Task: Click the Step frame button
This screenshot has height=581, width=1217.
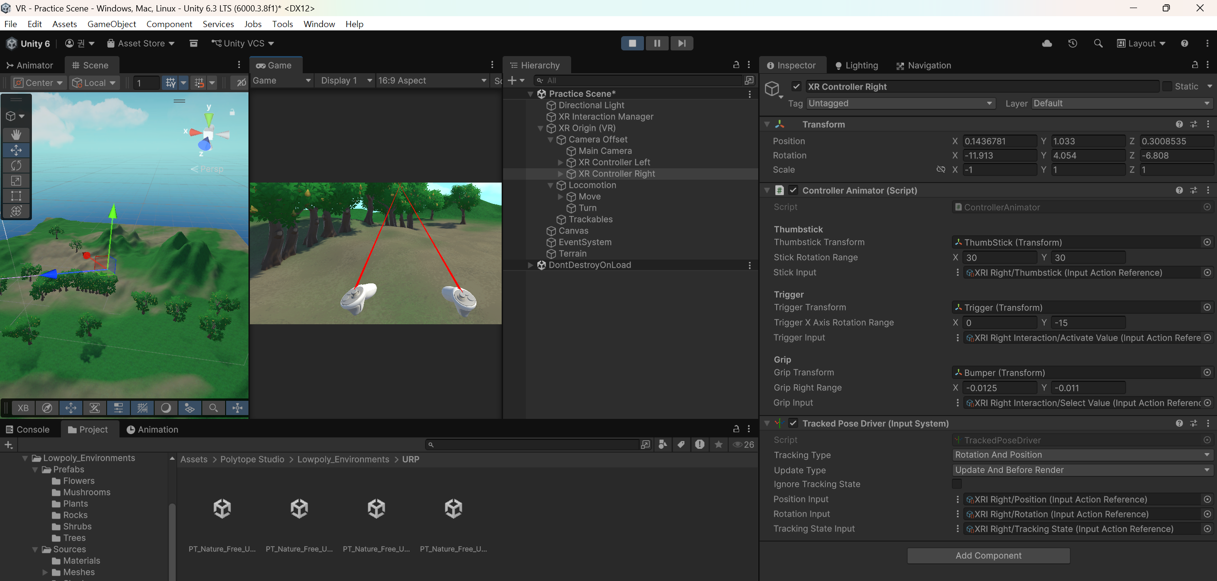Action: pos(682,43)
